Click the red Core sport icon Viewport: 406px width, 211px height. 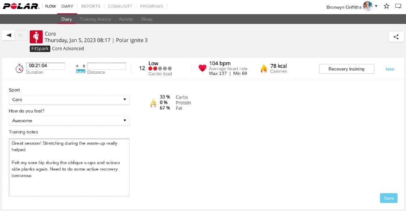click(x=36, y=37)
